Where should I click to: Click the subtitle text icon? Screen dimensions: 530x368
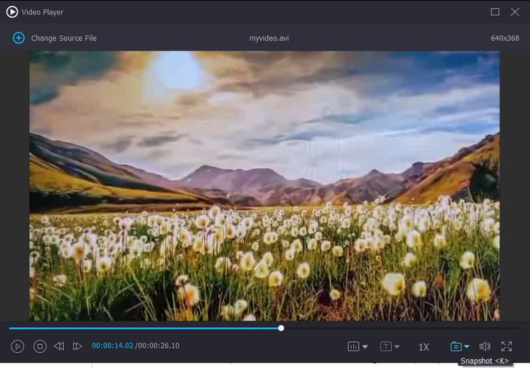click(x=386, y=346)
